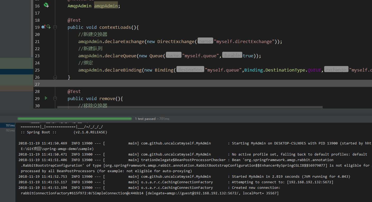The width and height of the screenshot is (372, 202).
Task: Run the remove test using the green arrow
Action: (x=46, y=98)
